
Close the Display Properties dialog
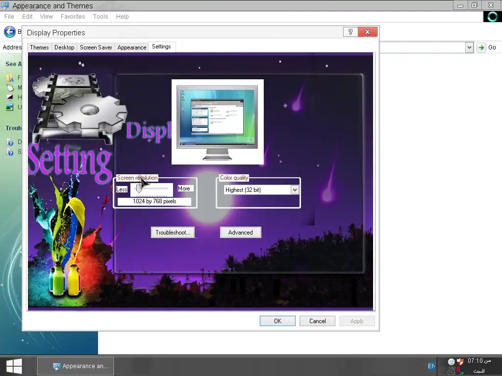(368, 32)
